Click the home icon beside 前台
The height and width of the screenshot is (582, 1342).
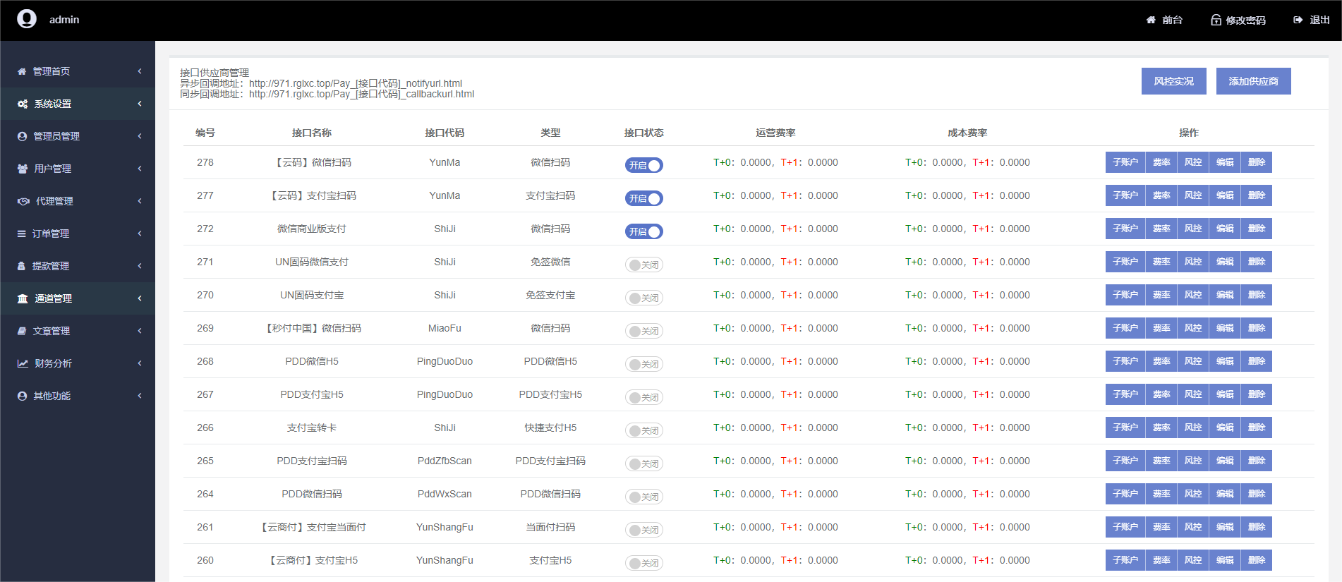(1151, 20)
